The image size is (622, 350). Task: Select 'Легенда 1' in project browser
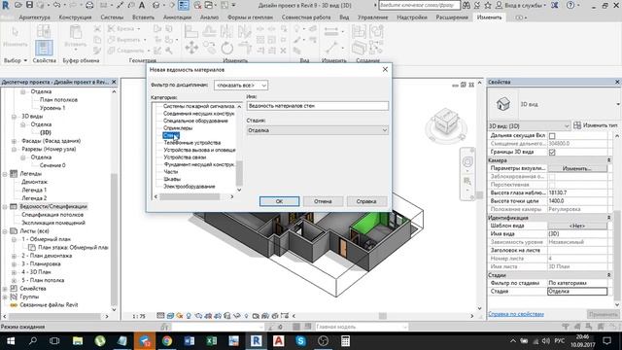pyautogui.click(x=34, y=191)
